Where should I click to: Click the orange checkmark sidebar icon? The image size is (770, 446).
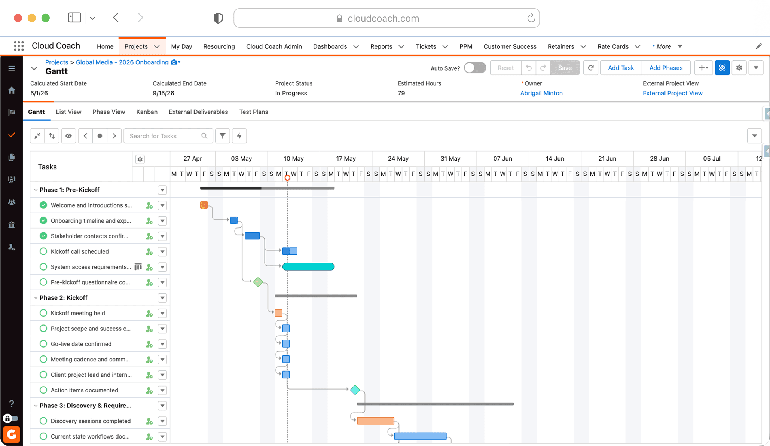pos(12,135)
